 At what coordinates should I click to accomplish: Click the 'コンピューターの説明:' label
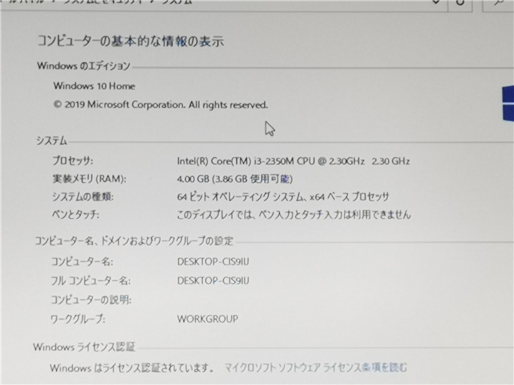[x=91, y=299]
